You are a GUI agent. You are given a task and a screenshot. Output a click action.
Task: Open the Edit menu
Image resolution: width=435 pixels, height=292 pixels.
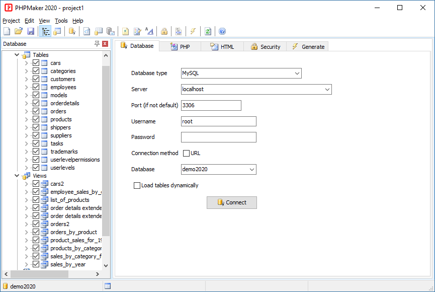(29, 21)
